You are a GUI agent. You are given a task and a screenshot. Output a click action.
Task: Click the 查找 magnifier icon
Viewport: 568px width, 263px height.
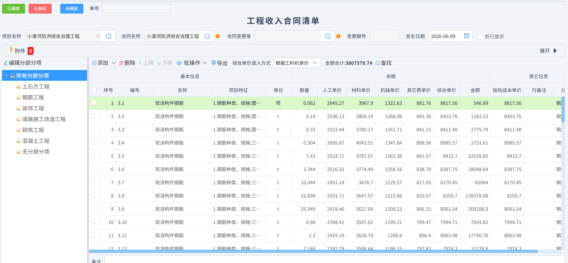(378, 63)
